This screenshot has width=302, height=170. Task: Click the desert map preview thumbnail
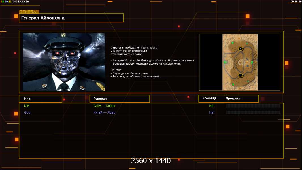point(240,62)
